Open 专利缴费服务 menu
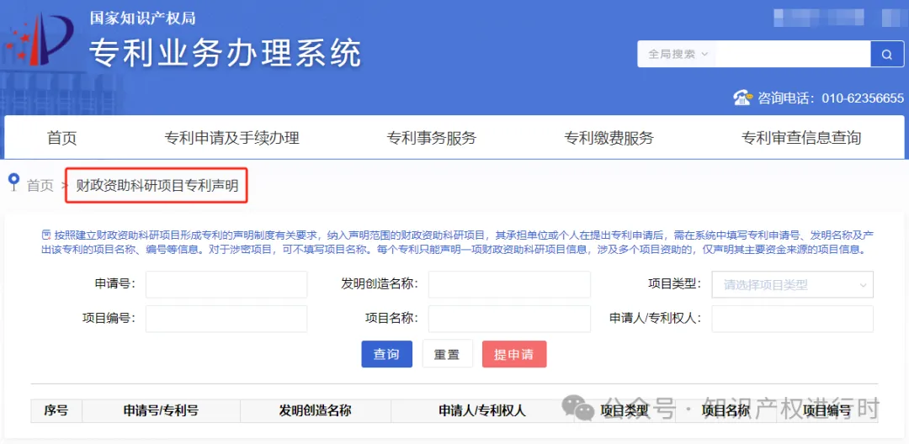 (609, 138)
